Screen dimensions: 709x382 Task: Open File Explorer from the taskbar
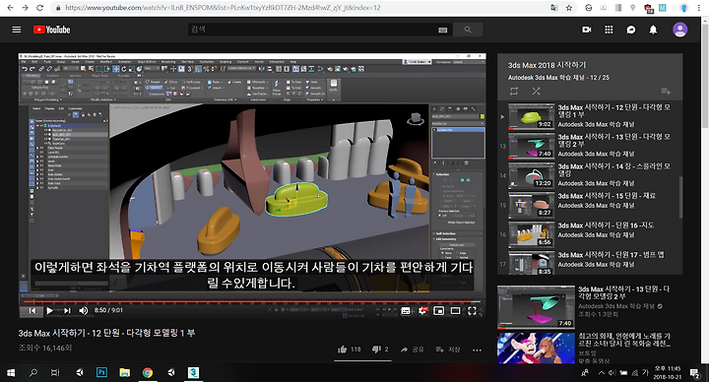(125, 372)
